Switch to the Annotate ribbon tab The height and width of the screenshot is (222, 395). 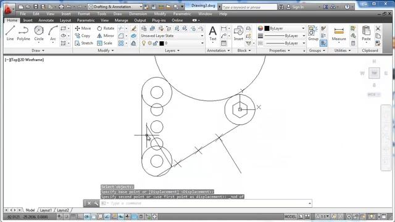click(x=46, y=20)
